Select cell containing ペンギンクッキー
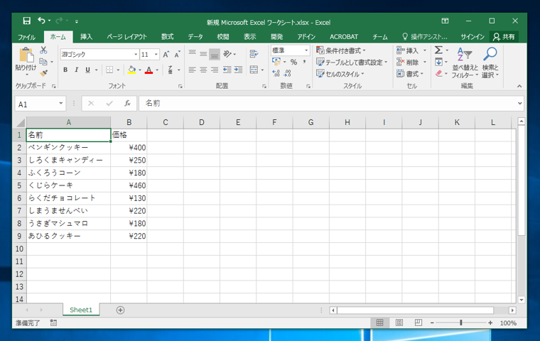 (x=68, y=148)
